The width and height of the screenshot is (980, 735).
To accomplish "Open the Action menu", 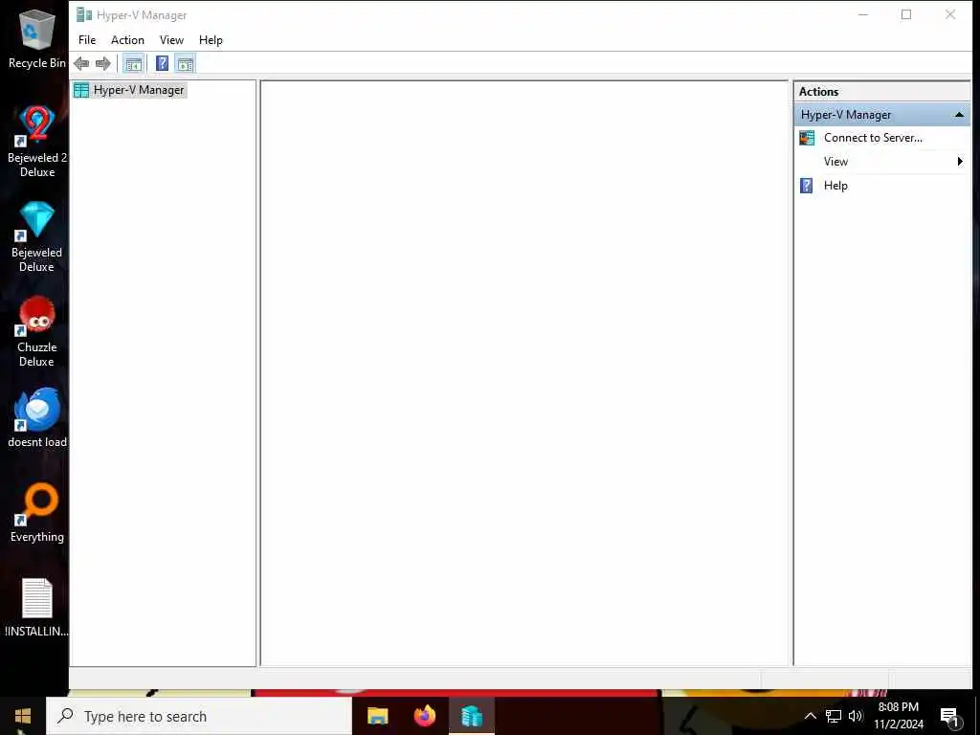I will click(127, 40).
